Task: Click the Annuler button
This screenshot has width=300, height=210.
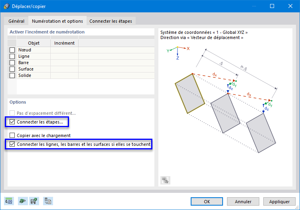Action: [x=243, y=201]
